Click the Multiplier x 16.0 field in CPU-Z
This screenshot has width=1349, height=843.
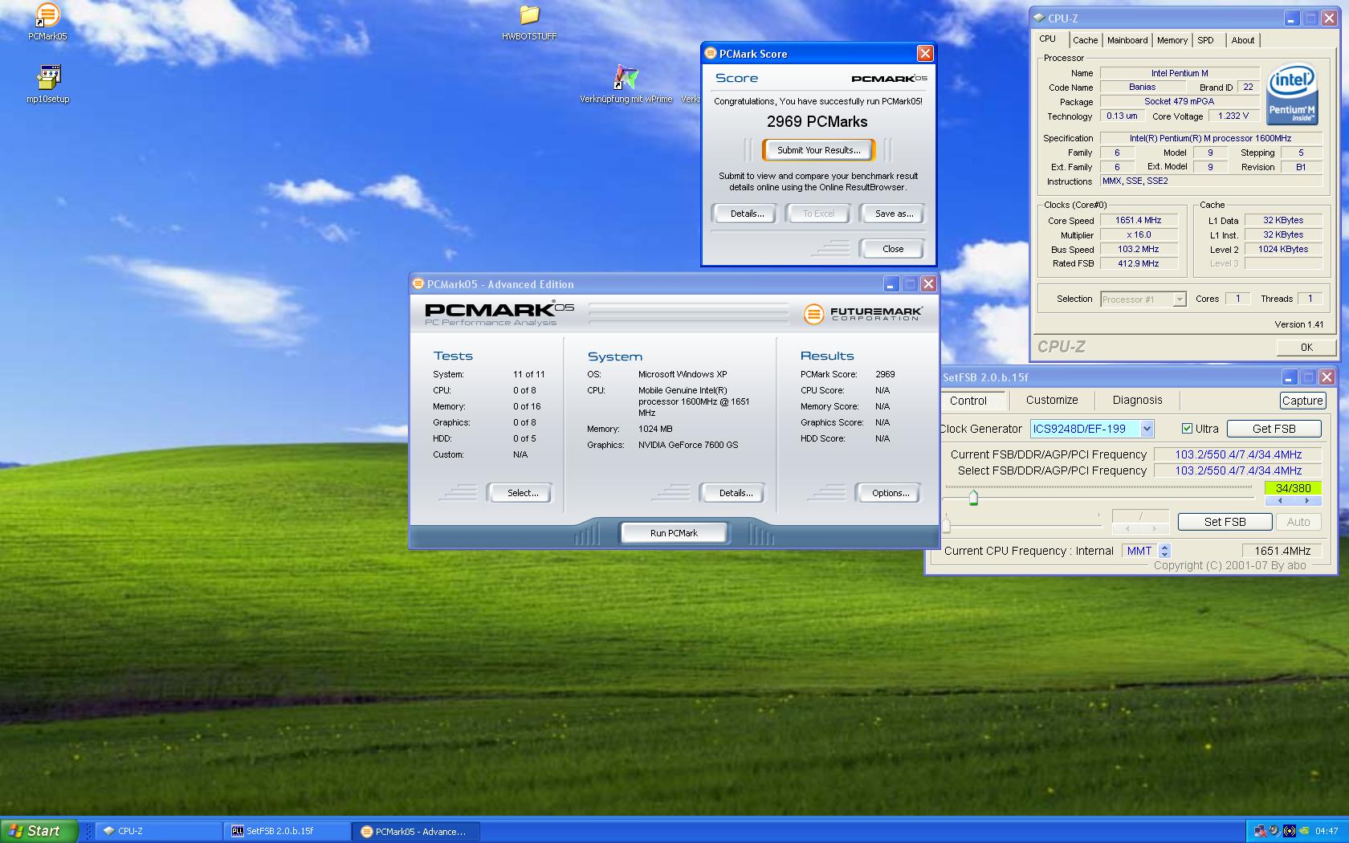coord(1139,234)
